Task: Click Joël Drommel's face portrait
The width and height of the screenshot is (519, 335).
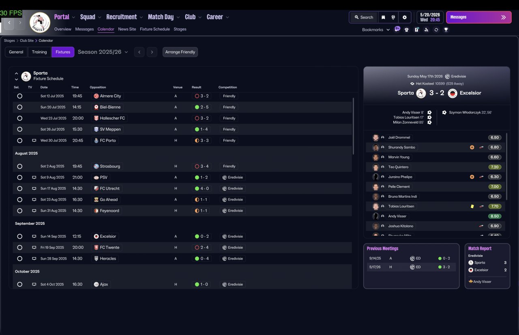Action: point(375,137)
